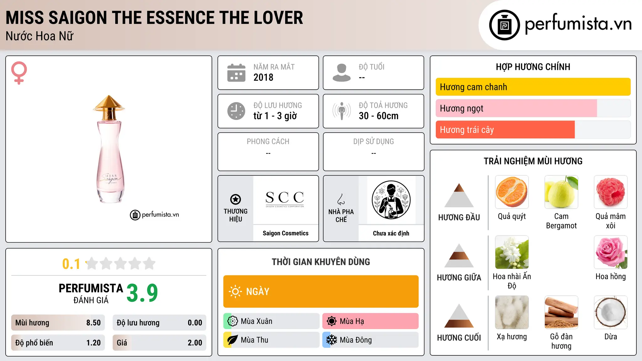This screenshot has width=642, height=361.
Task: Click the 0.1 user rating value
Action: 71,264
